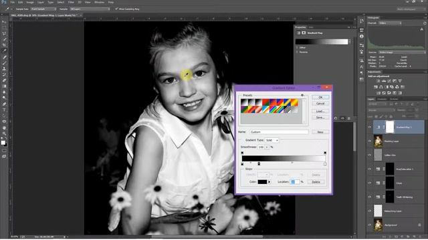Hide the Hue/Saturation 1 layer
Viewport: 428px width, 240px height.
click(370, 169)
